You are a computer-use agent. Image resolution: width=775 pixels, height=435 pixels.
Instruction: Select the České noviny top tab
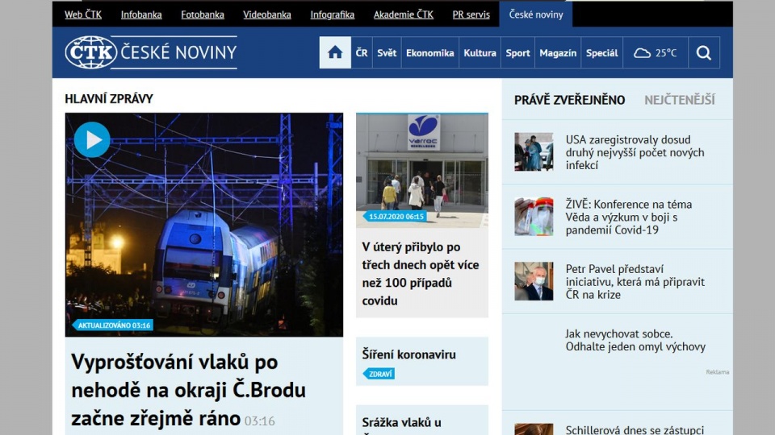point(536,14)
